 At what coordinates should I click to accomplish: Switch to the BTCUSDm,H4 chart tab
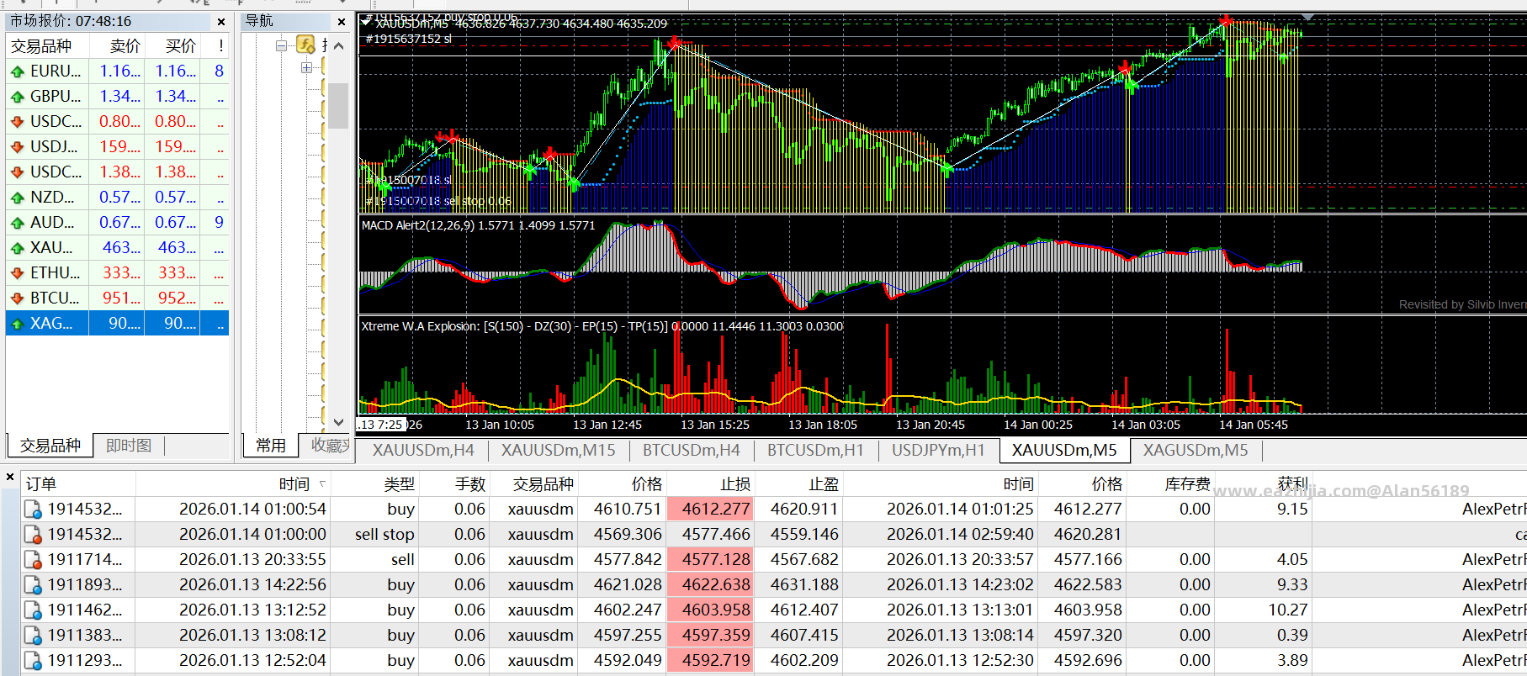click(x=691, y=451)
